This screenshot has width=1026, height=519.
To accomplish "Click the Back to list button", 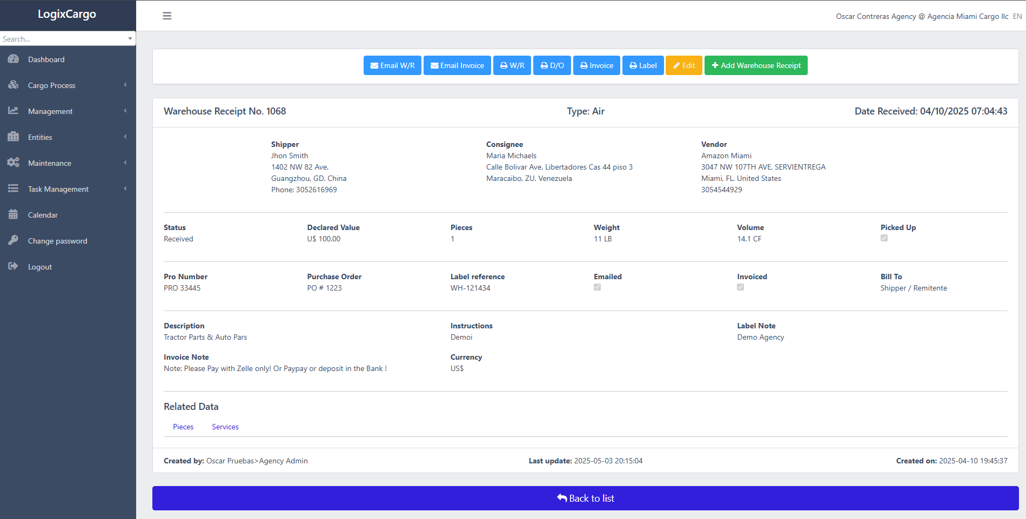I will 585,498.
